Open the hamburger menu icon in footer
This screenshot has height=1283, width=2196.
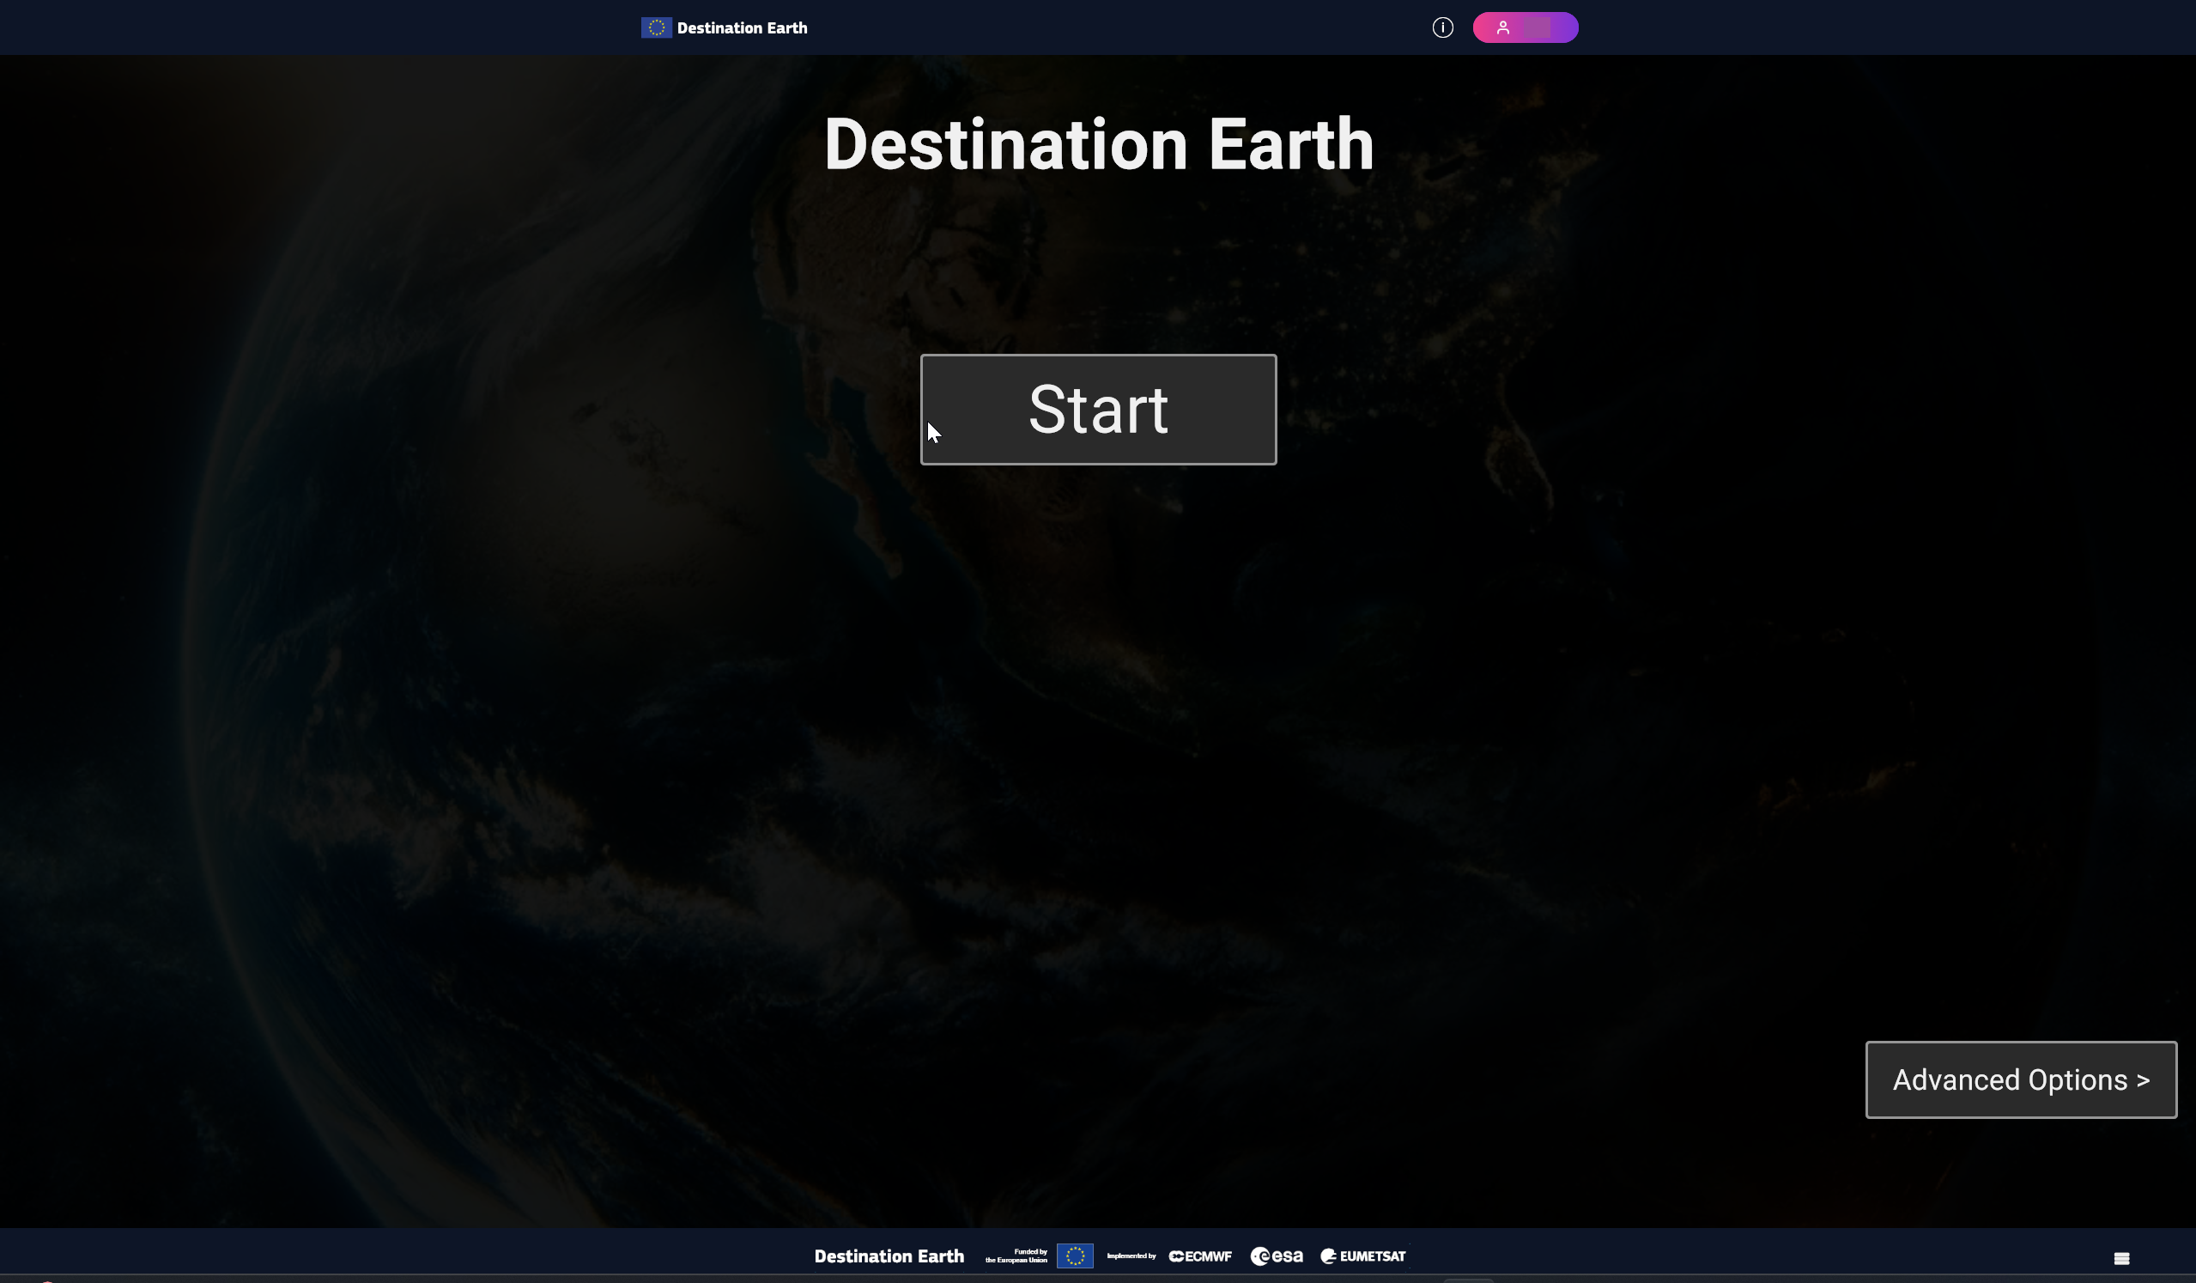tap(2121, 1258)
